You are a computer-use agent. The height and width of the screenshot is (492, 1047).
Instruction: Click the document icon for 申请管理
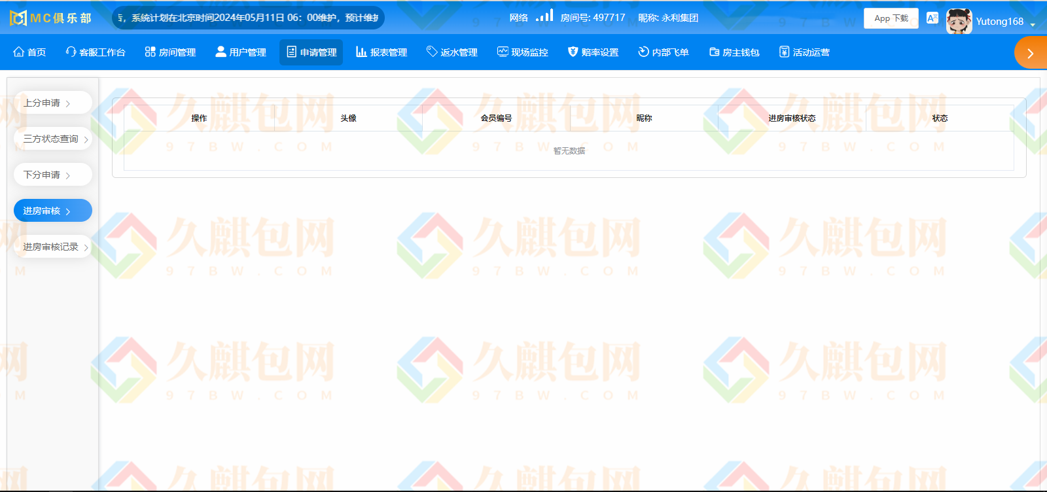tap(291, 52)
